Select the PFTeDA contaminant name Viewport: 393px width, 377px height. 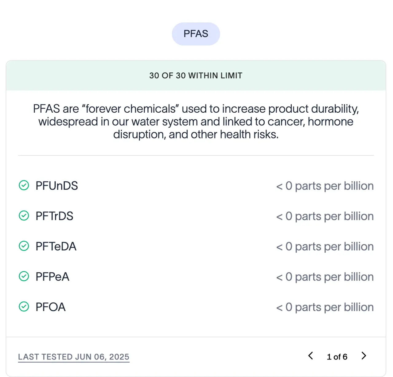[x=56, y=247]
